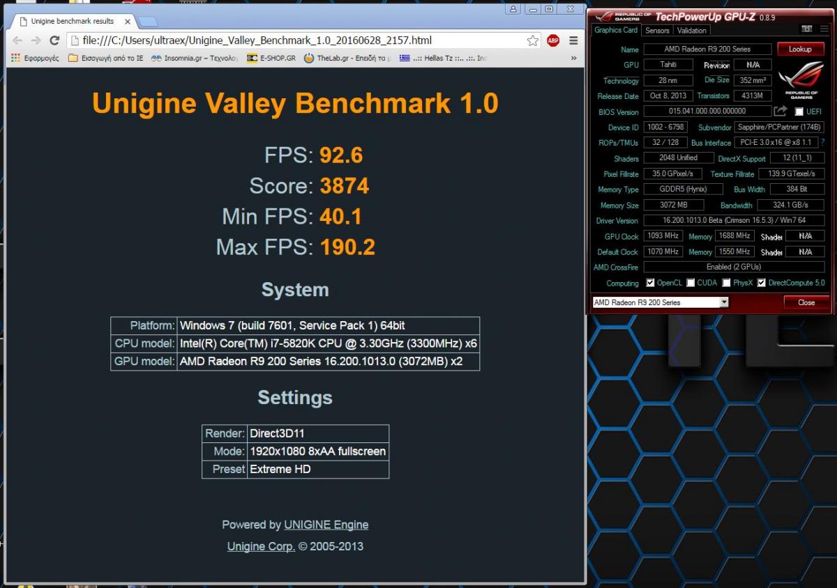This screenshot has width=837, height=588.
Task: Click the 1920x1080 8xAA fullscreen cell
Action: pyautogui.click(x=318, y=451)
